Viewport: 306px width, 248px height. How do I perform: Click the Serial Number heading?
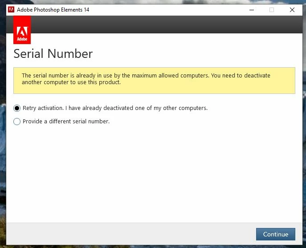coord(53,54)
